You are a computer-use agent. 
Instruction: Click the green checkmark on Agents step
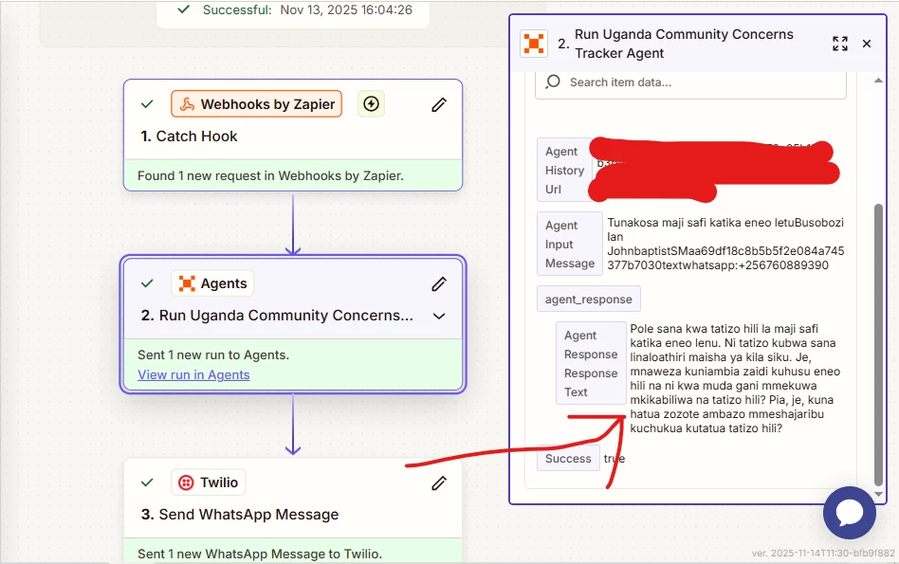click(147, 283)
